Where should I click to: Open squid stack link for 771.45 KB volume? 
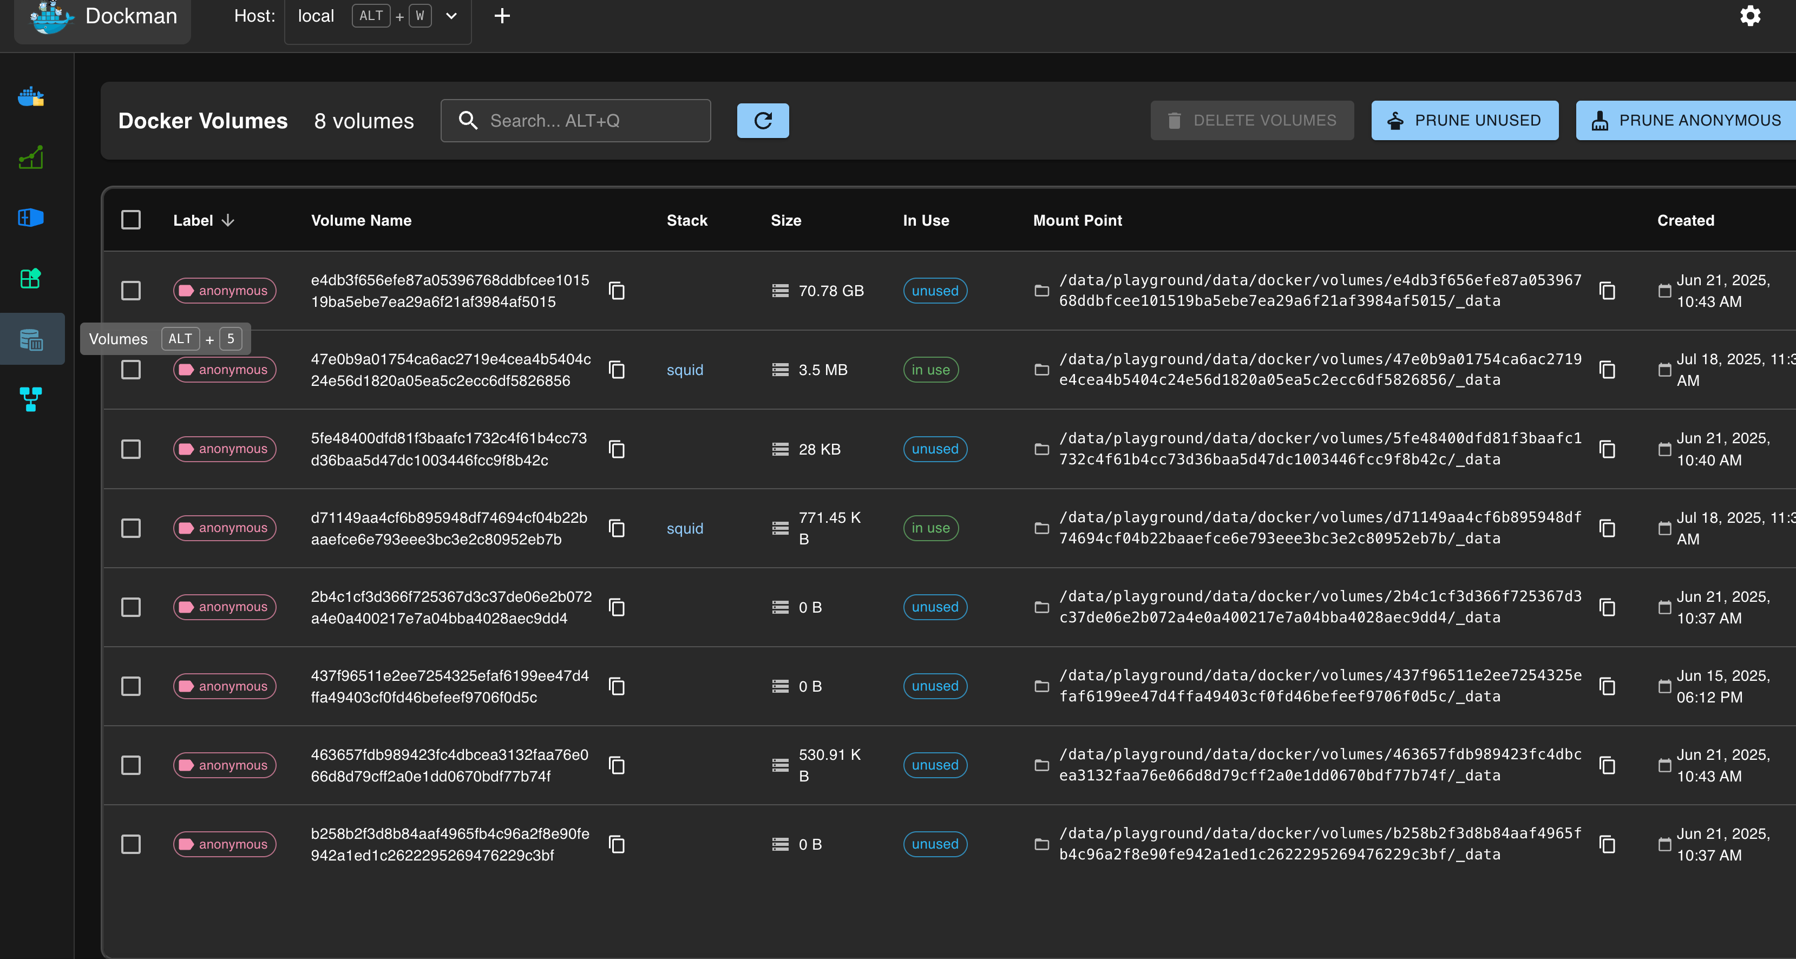pyautogui.click(x=685, y=528)
